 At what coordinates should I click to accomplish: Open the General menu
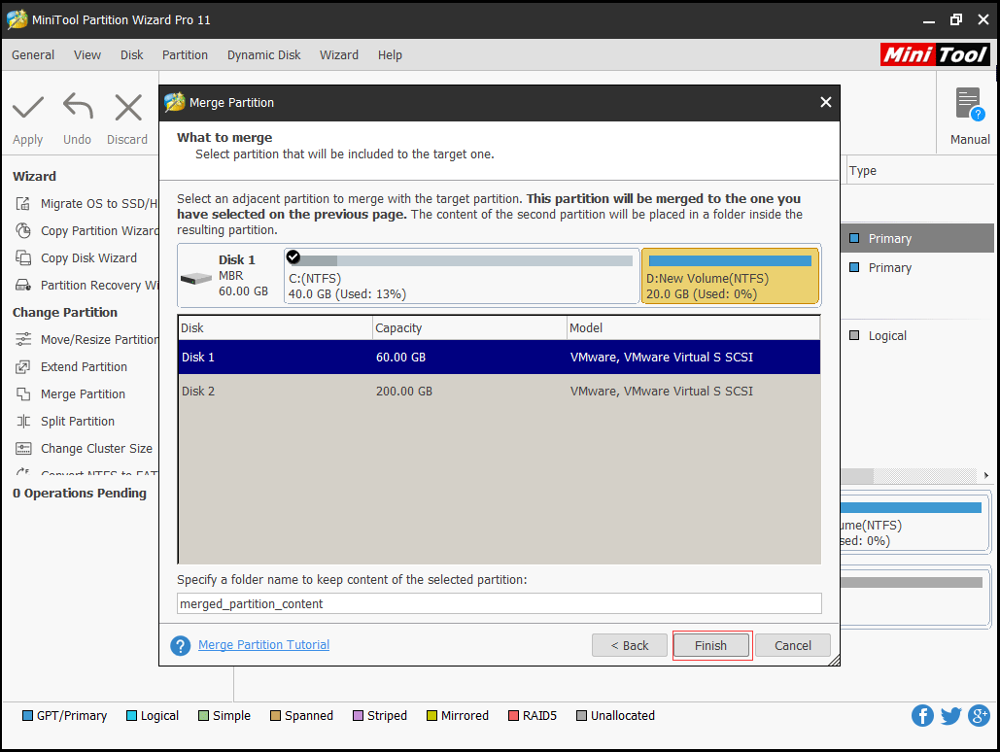[33, 54]
